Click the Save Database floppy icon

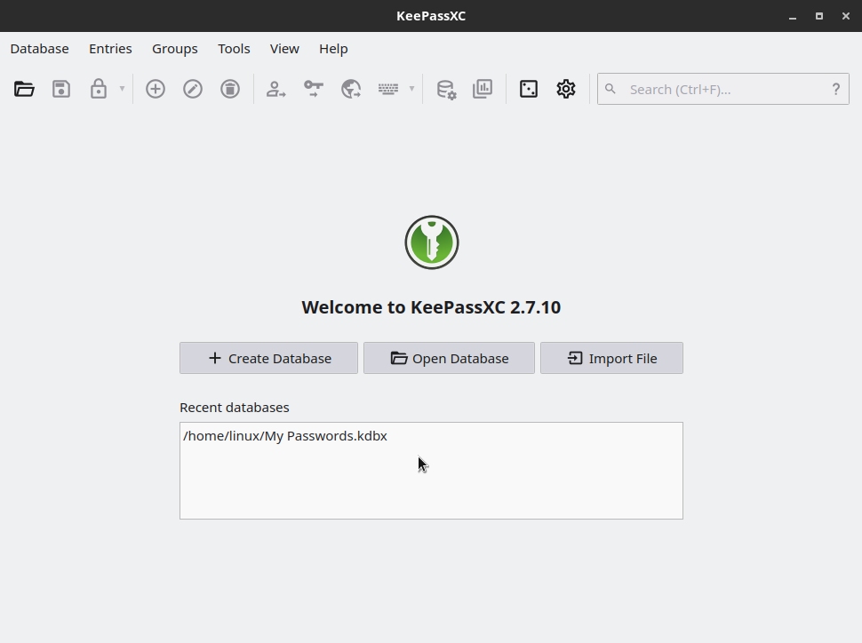click(x=61, y=89)
